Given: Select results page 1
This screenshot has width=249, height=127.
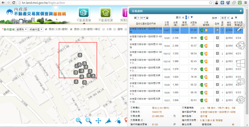Looking at the screenshot, I should coord(186,18).
